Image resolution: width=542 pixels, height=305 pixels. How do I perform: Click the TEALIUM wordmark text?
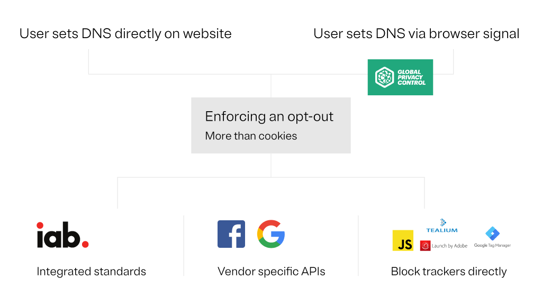tap(442, 230)
